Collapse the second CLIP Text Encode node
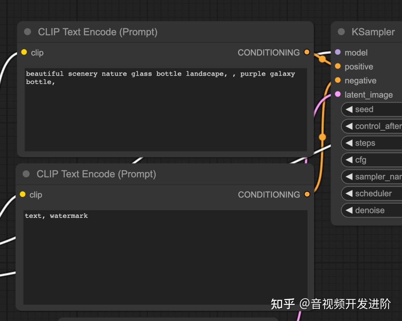402x321 pixels. click(26, 174)
